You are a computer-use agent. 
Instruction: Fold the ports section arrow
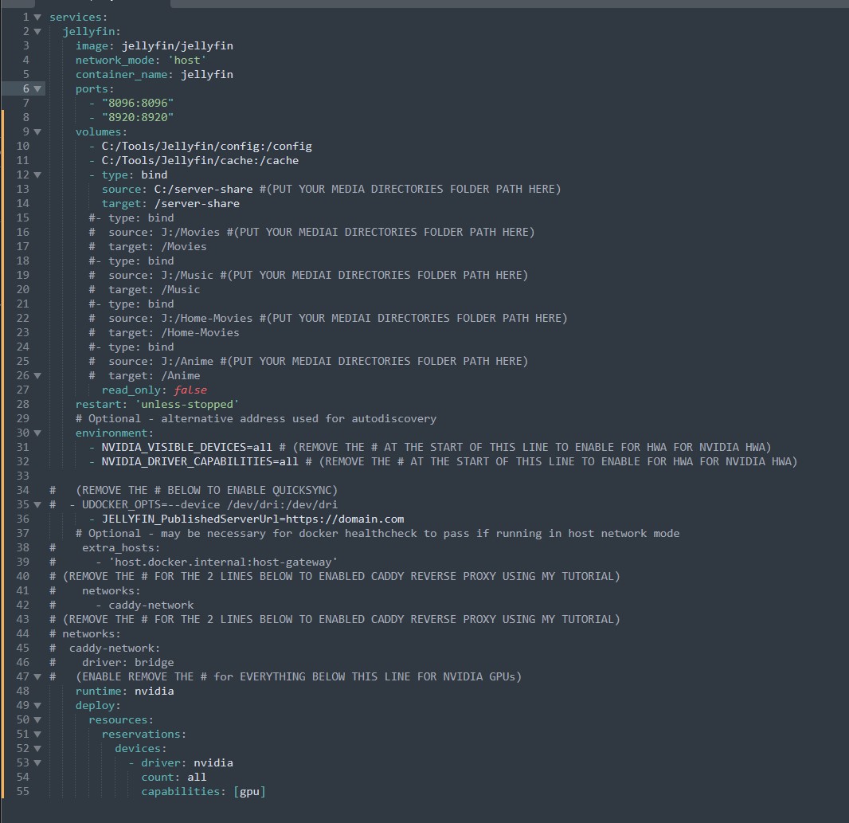click(x=37, y=88)
